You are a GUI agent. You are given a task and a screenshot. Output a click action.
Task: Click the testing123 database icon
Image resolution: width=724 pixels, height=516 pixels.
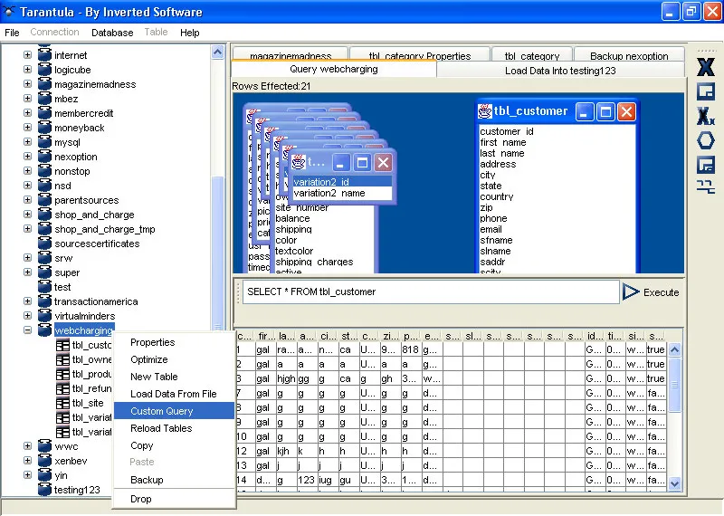coord(44,490)
